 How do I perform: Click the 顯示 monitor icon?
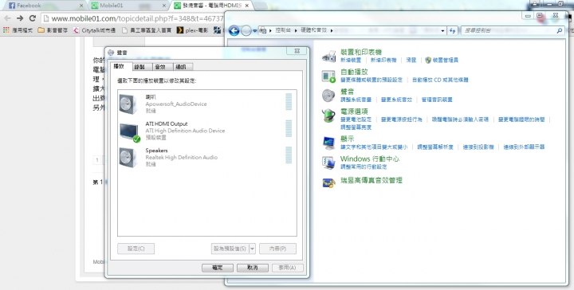pyautogui.click(x=328, y=143)
